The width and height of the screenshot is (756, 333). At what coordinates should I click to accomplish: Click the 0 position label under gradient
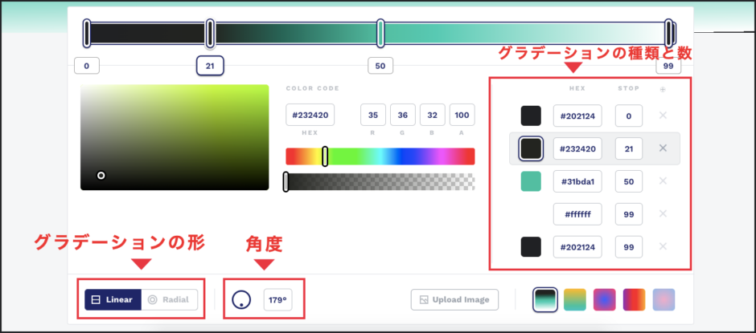[87, 66]
